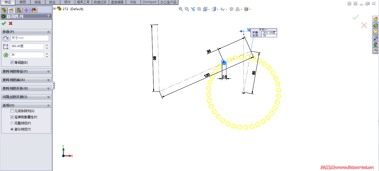Switch to the 焊件 tab
This screenshot has height=171, width=379.
click(67, 2)
